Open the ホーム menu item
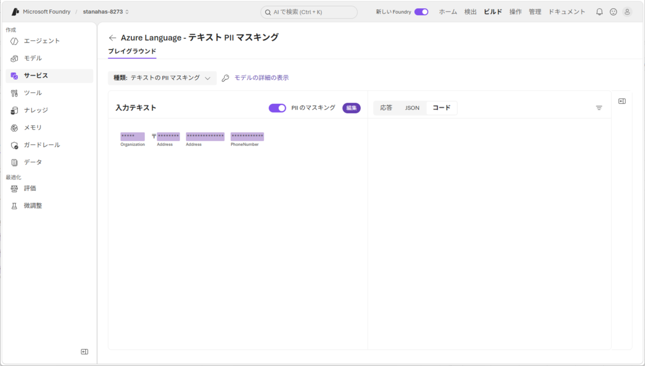This screenshot has height=366, width=645. tap(448, 12)
